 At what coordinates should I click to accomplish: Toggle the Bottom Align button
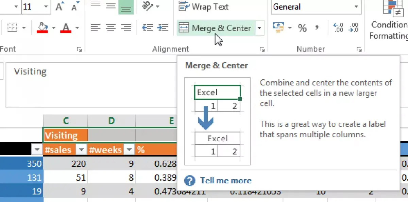click(126, 7)
